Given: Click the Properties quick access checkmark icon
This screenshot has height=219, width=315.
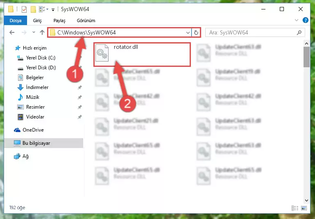Looking at the screenshot, I should pyautogui.click(x=24, y=9).
